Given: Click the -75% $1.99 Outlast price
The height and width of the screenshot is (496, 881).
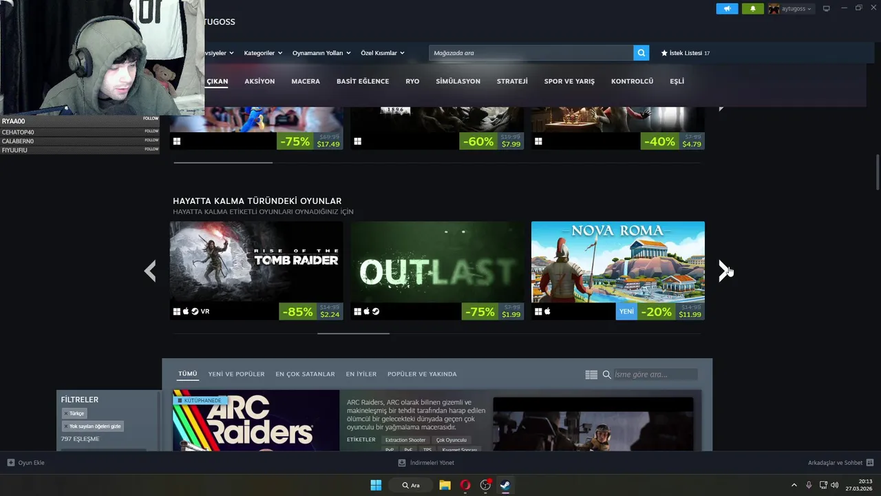Looking at the screenshot, I should pyautogui.click(x=492, y=311).
